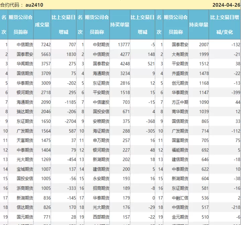Image resolution: width=241 pixels, height=225 pixels.
Task: Select long position value 671
Action: pyautogui.click(x=126, y=111)
